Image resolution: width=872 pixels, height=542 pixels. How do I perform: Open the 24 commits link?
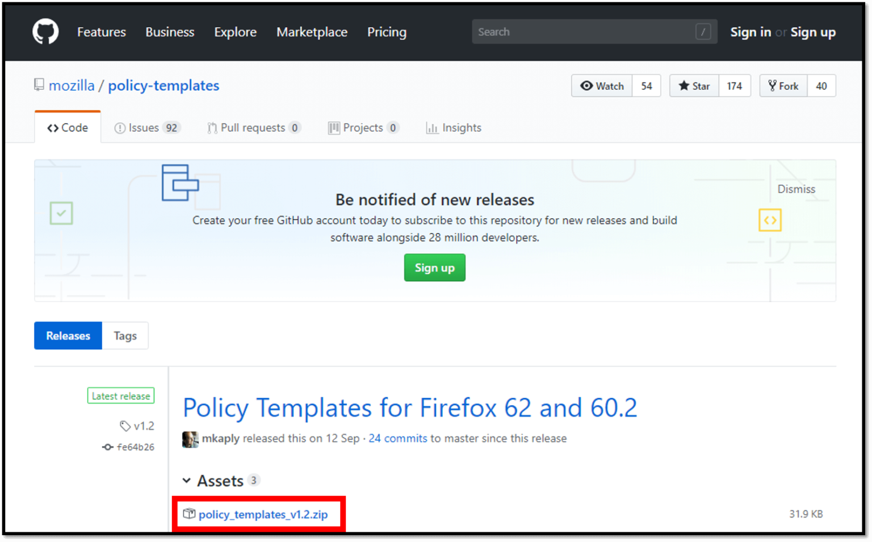click(x=397, y=439)
